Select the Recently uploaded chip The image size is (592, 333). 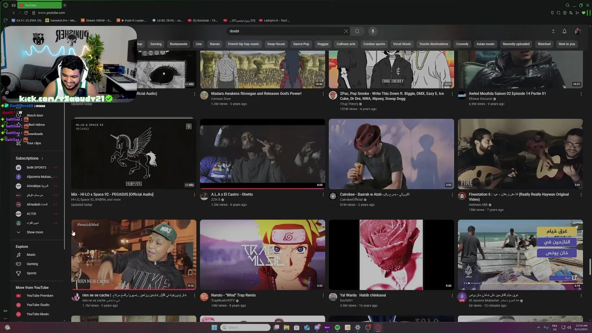point(516,44)
